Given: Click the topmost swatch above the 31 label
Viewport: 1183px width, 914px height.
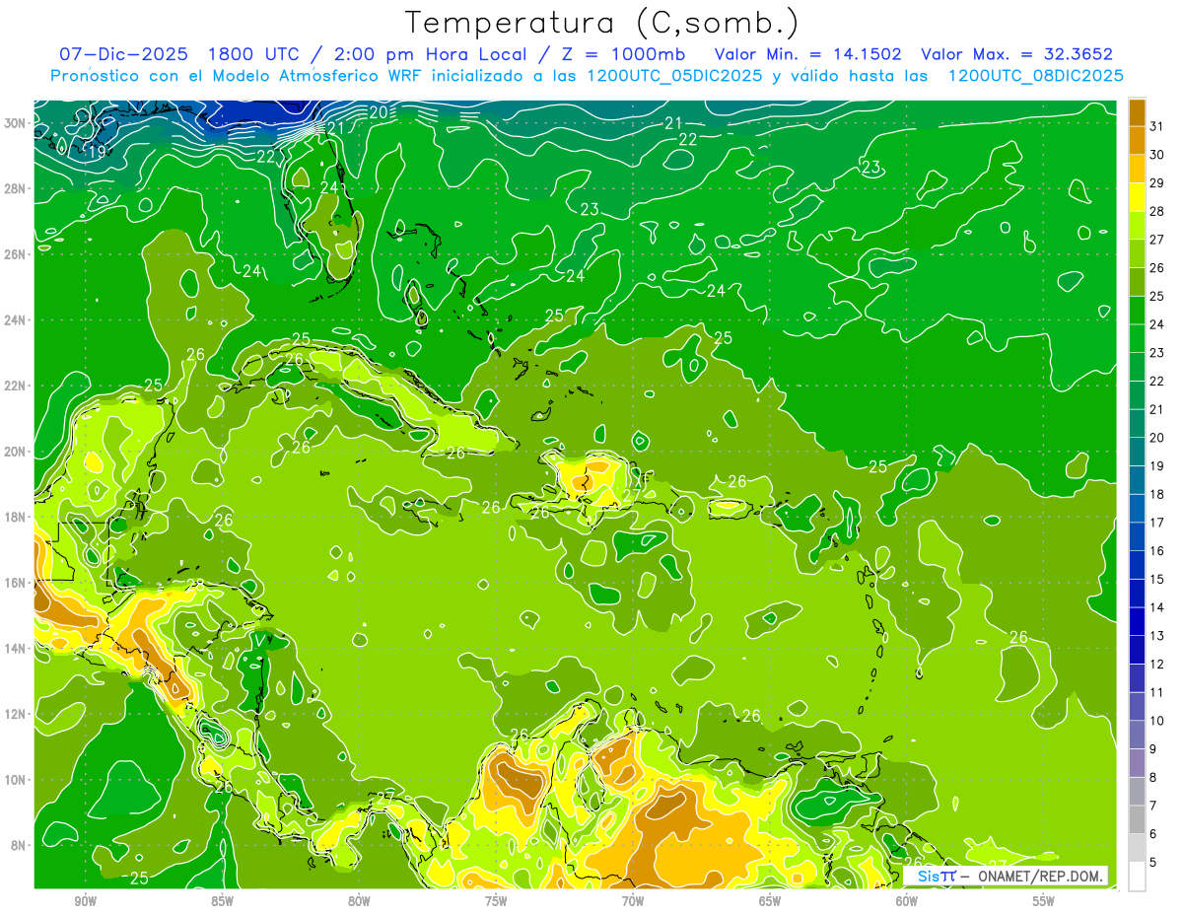Looking at the screenshot, I should tap(1137, 112).
